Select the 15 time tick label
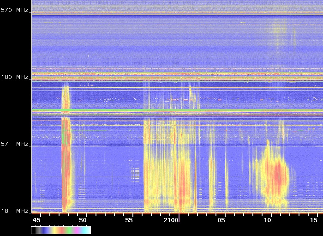Image resolution: width=323 pixels, height=236 pixels. pos(314,219)
